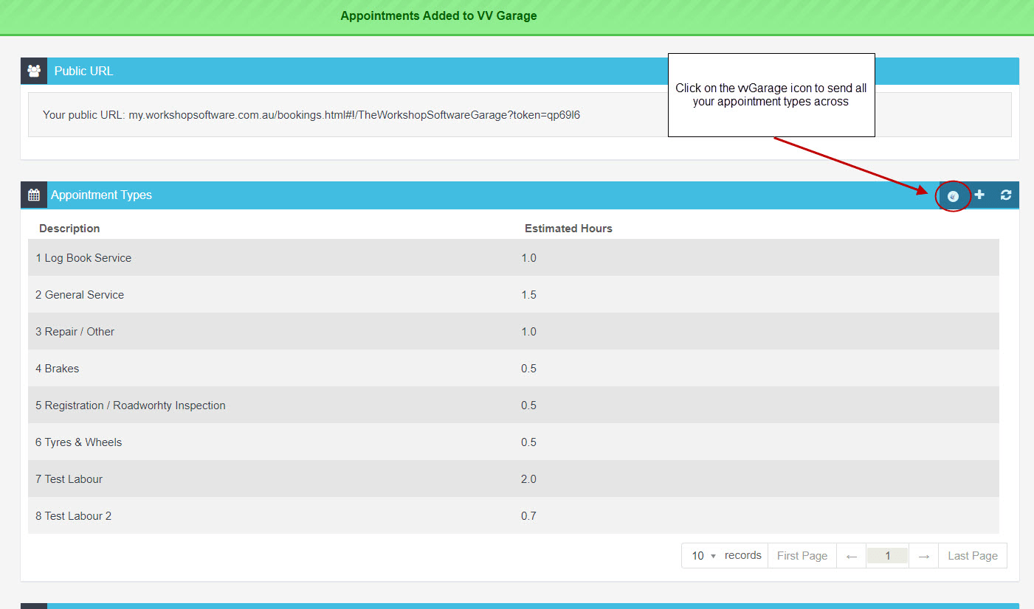Click the 0.5 hours value for Brakes
1034x609 pixels.
click(528, 369)
